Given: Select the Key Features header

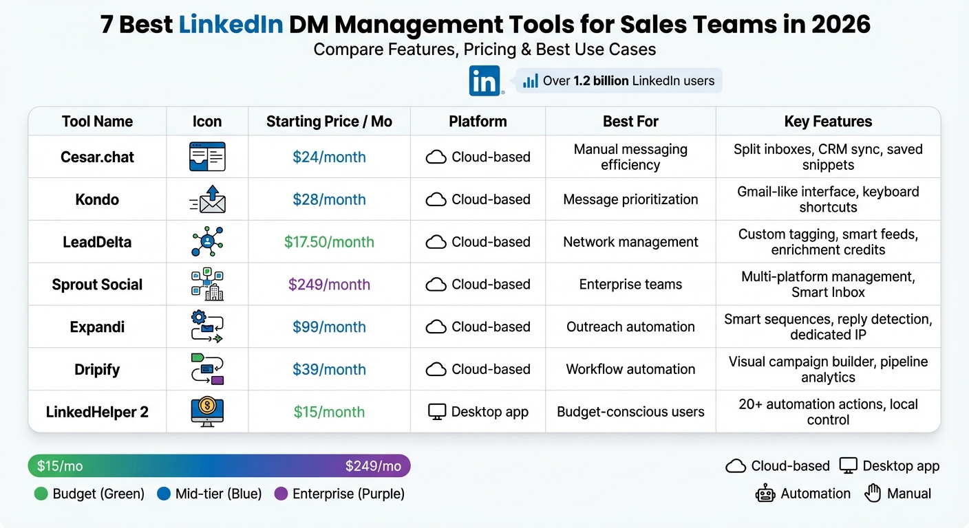Looking at the screenshot, I should (828, 121).
